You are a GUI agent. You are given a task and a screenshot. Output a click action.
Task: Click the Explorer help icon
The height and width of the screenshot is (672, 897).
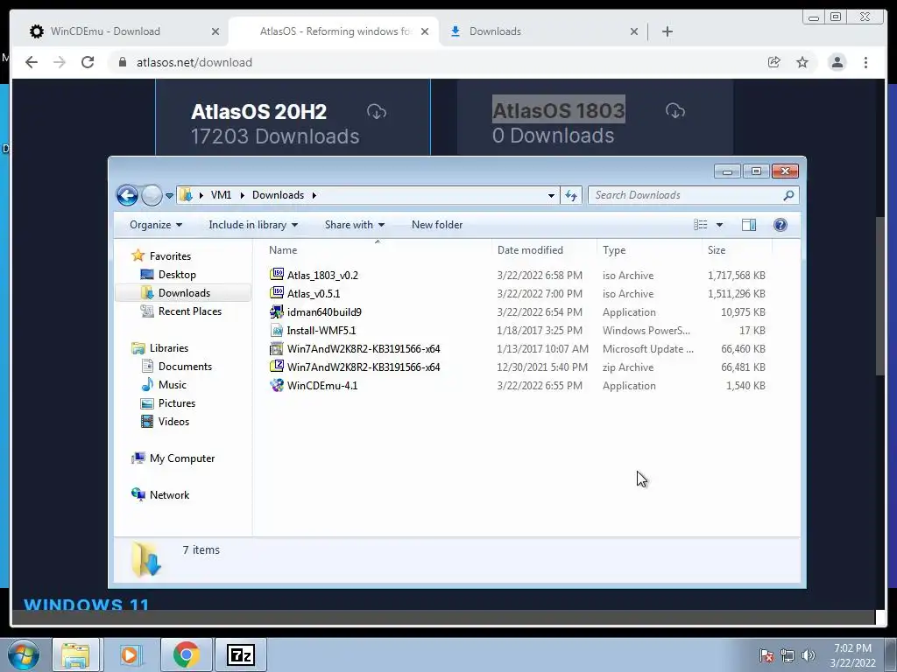point(780,225)
